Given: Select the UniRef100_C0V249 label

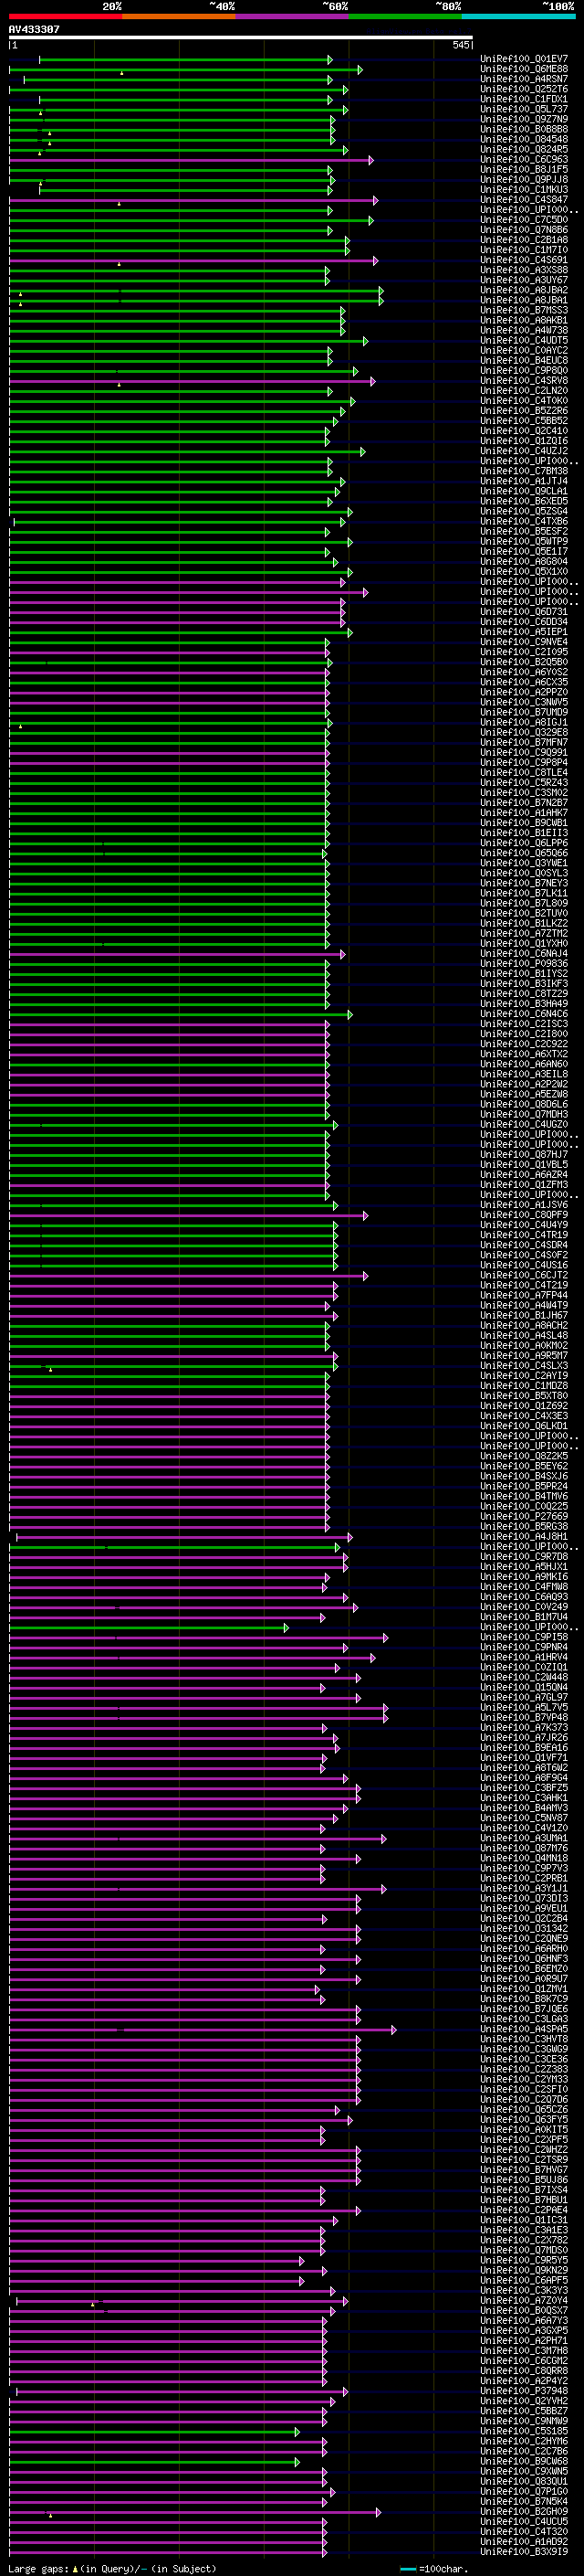Looking at the screenshot, I should coord(523,1607).
